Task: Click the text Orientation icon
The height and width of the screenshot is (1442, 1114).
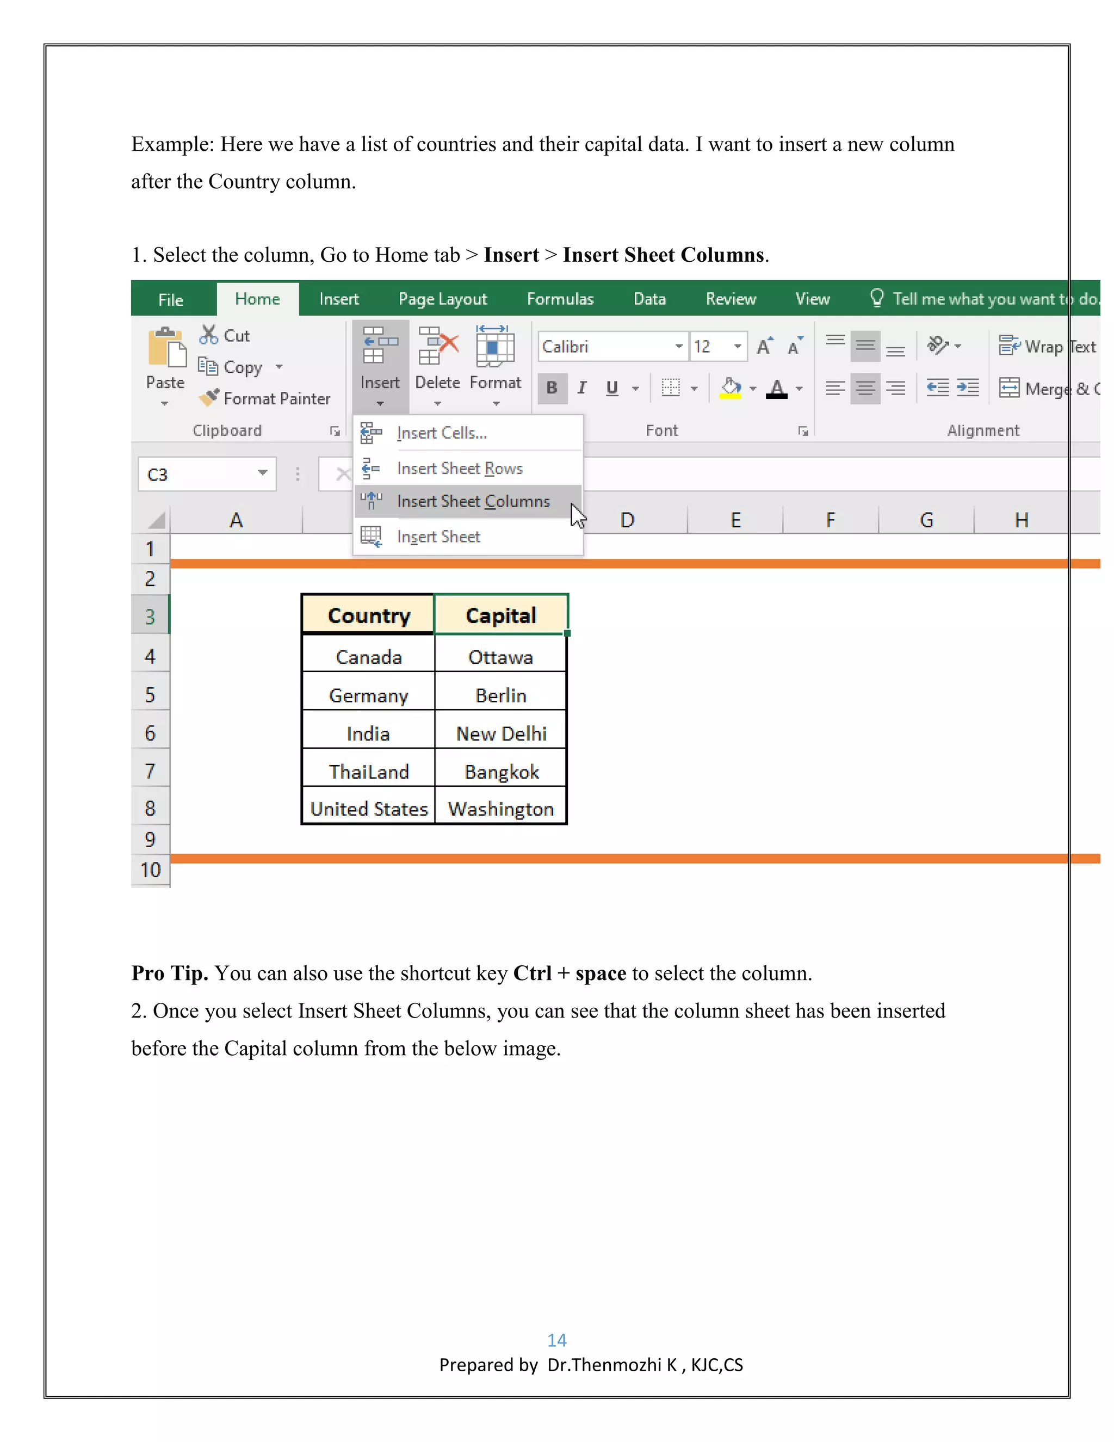Action: click(938, 346)
